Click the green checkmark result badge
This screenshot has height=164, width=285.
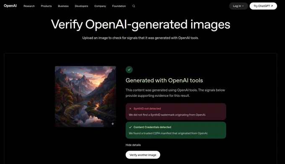point(129,70)
